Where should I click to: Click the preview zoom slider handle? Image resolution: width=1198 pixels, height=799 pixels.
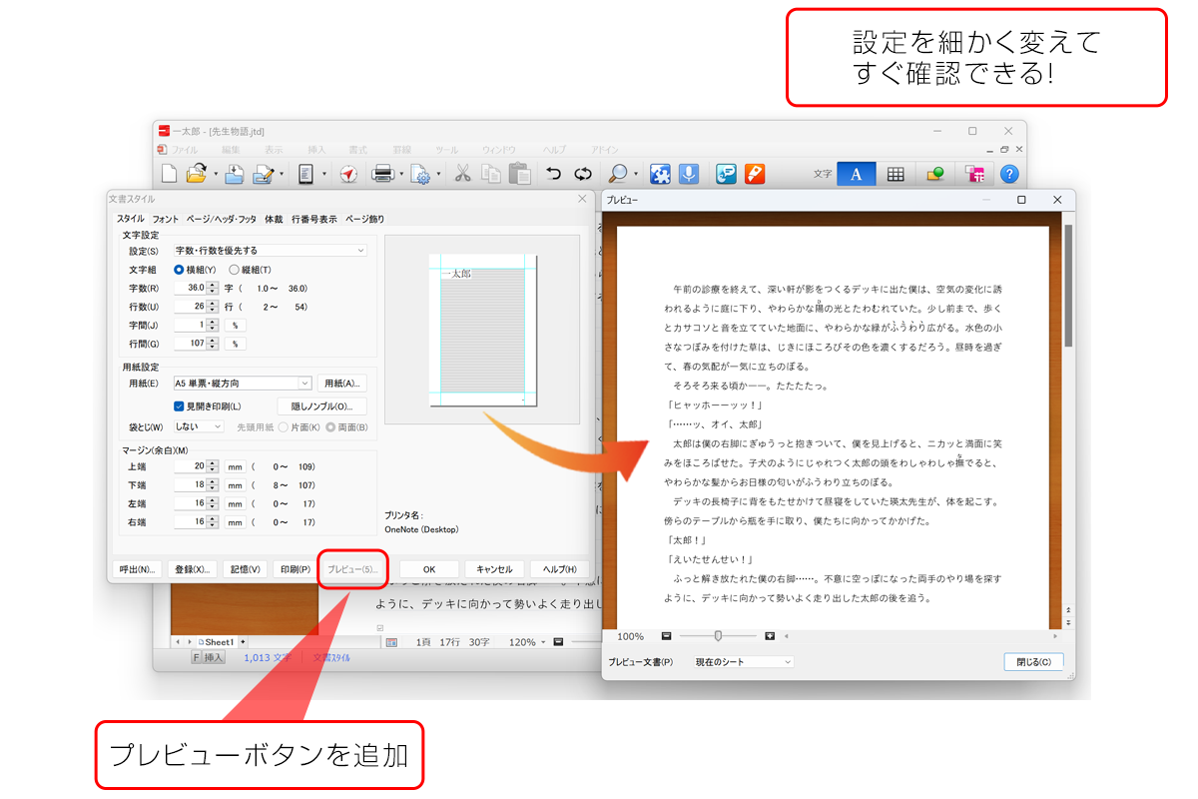point(717,635)
